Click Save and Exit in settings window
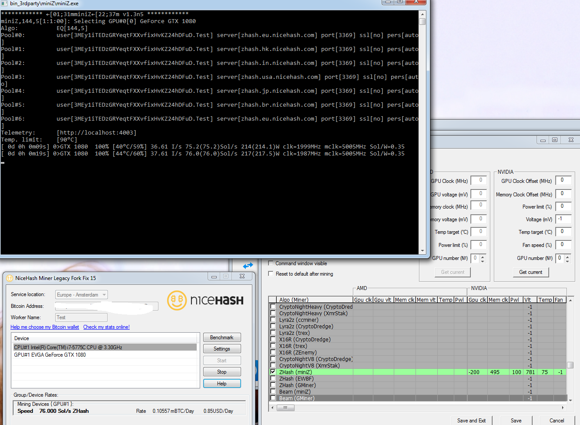Viewport: 580px width, 425px height. [x=471, y=420]
